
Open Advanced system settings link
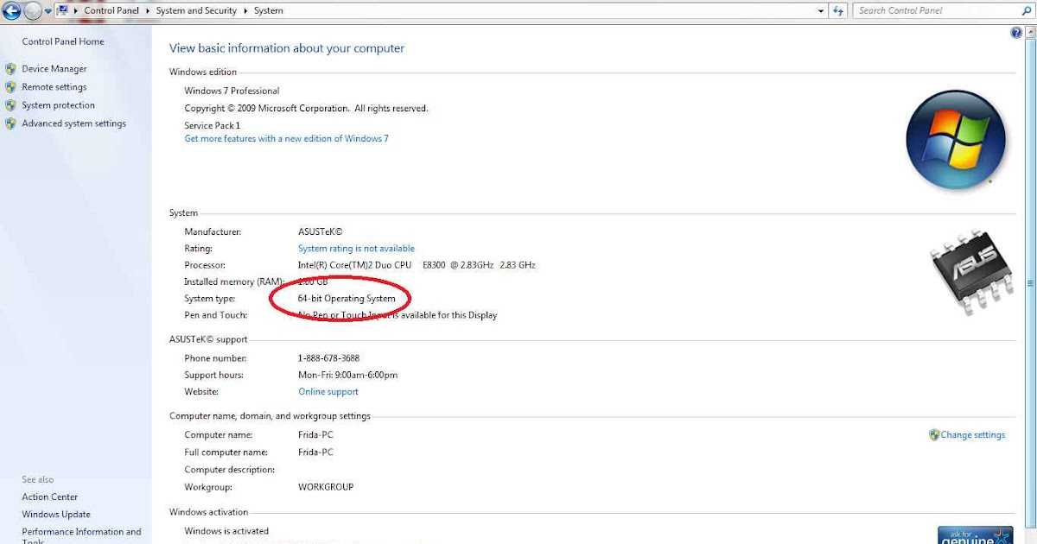74,123
